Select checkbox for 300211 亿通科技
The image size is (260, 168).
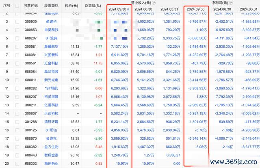pos(17,105)
